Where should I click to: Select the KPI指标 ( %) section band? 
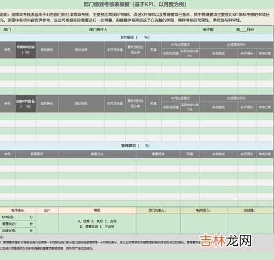tap(137, 37)
